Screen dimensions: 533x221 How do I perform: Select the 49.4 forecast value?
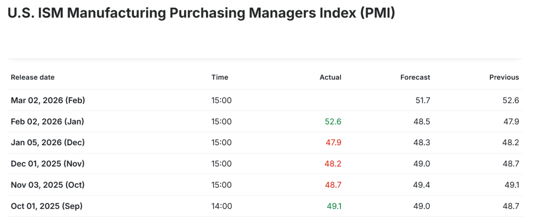tap(421, 185)
